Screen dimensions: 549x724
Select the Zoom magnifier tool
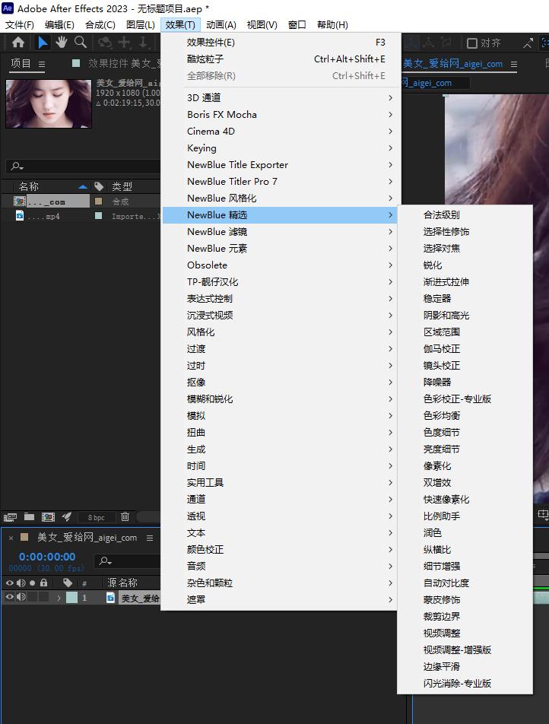[81, 43]
